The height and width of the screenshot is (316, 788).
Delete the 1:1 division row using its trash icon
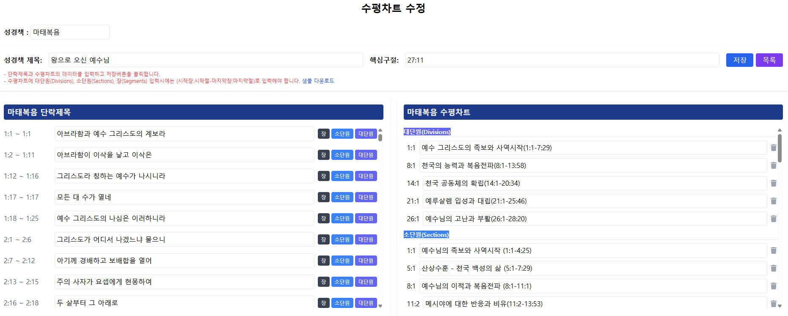(x=773, y=148)
